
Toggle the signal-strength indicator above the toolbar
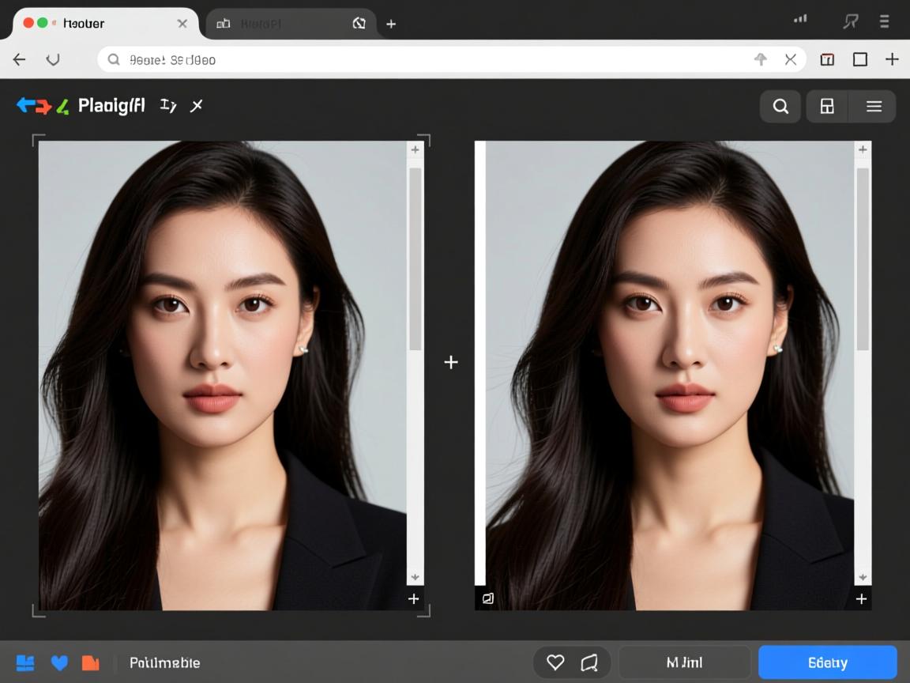800,19
